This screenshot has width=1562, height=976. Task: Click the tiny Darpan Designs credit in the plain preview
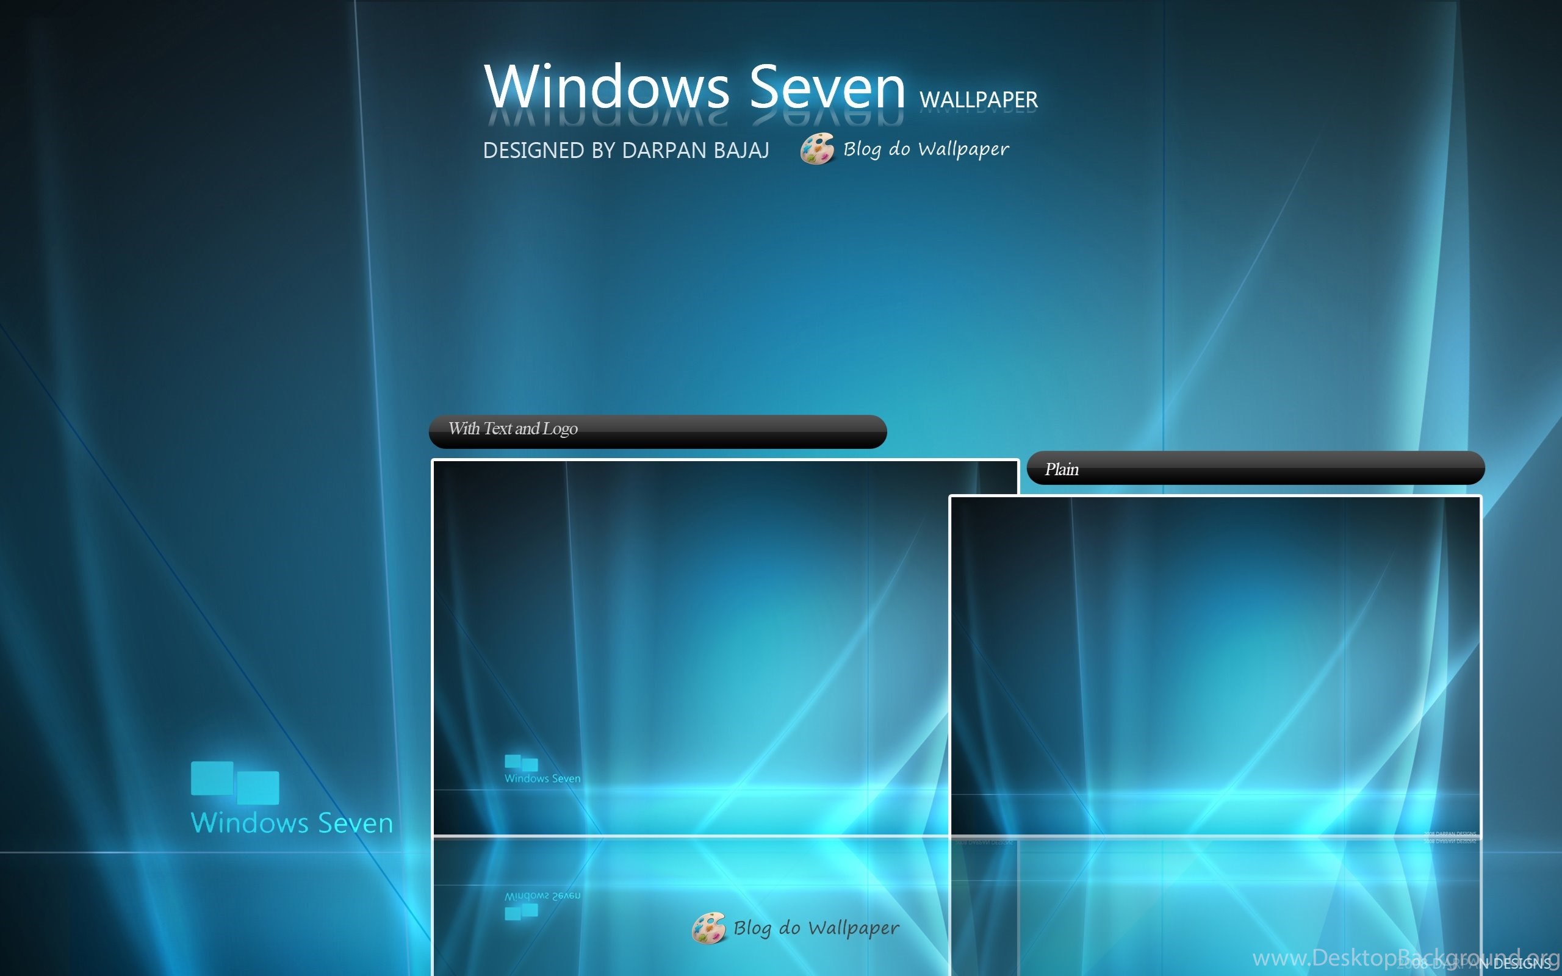pos(1450,834)
